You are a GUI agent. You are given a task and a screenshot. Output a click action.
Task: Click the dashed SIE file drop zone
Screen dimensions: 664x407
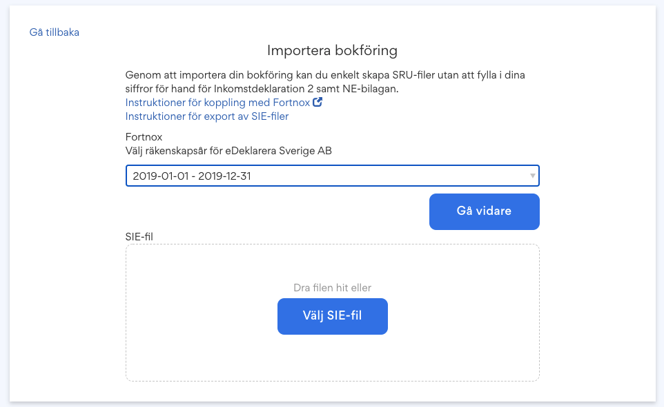click(x=333, y=313)
